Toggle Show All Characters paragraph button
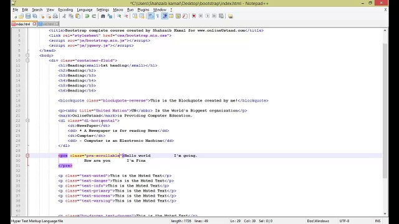 (x=158, y=16)
